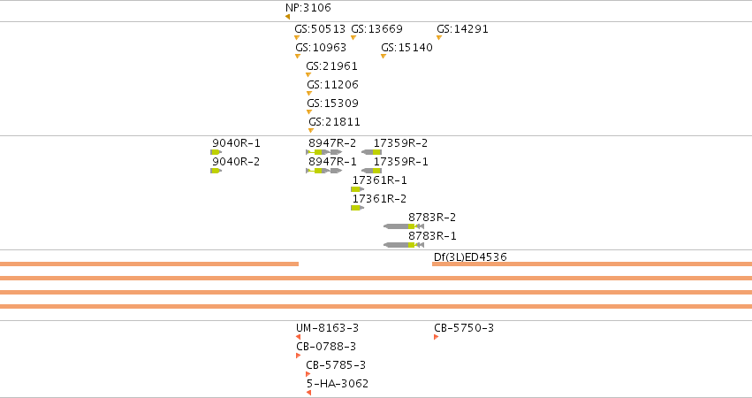Click the triangle marker under NP:3106

pos(287,17)
